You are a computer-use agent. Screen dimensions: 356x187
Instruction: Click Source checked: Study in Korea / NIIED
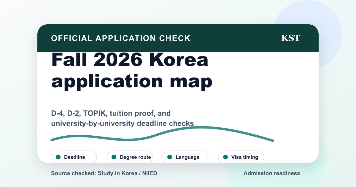(104, 173)
